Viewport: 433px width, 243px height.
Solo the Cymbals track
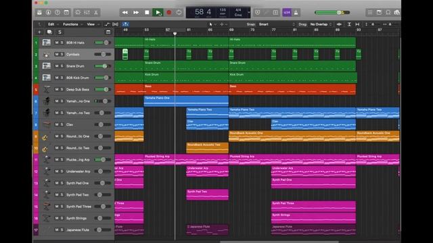tap(62, 54)
